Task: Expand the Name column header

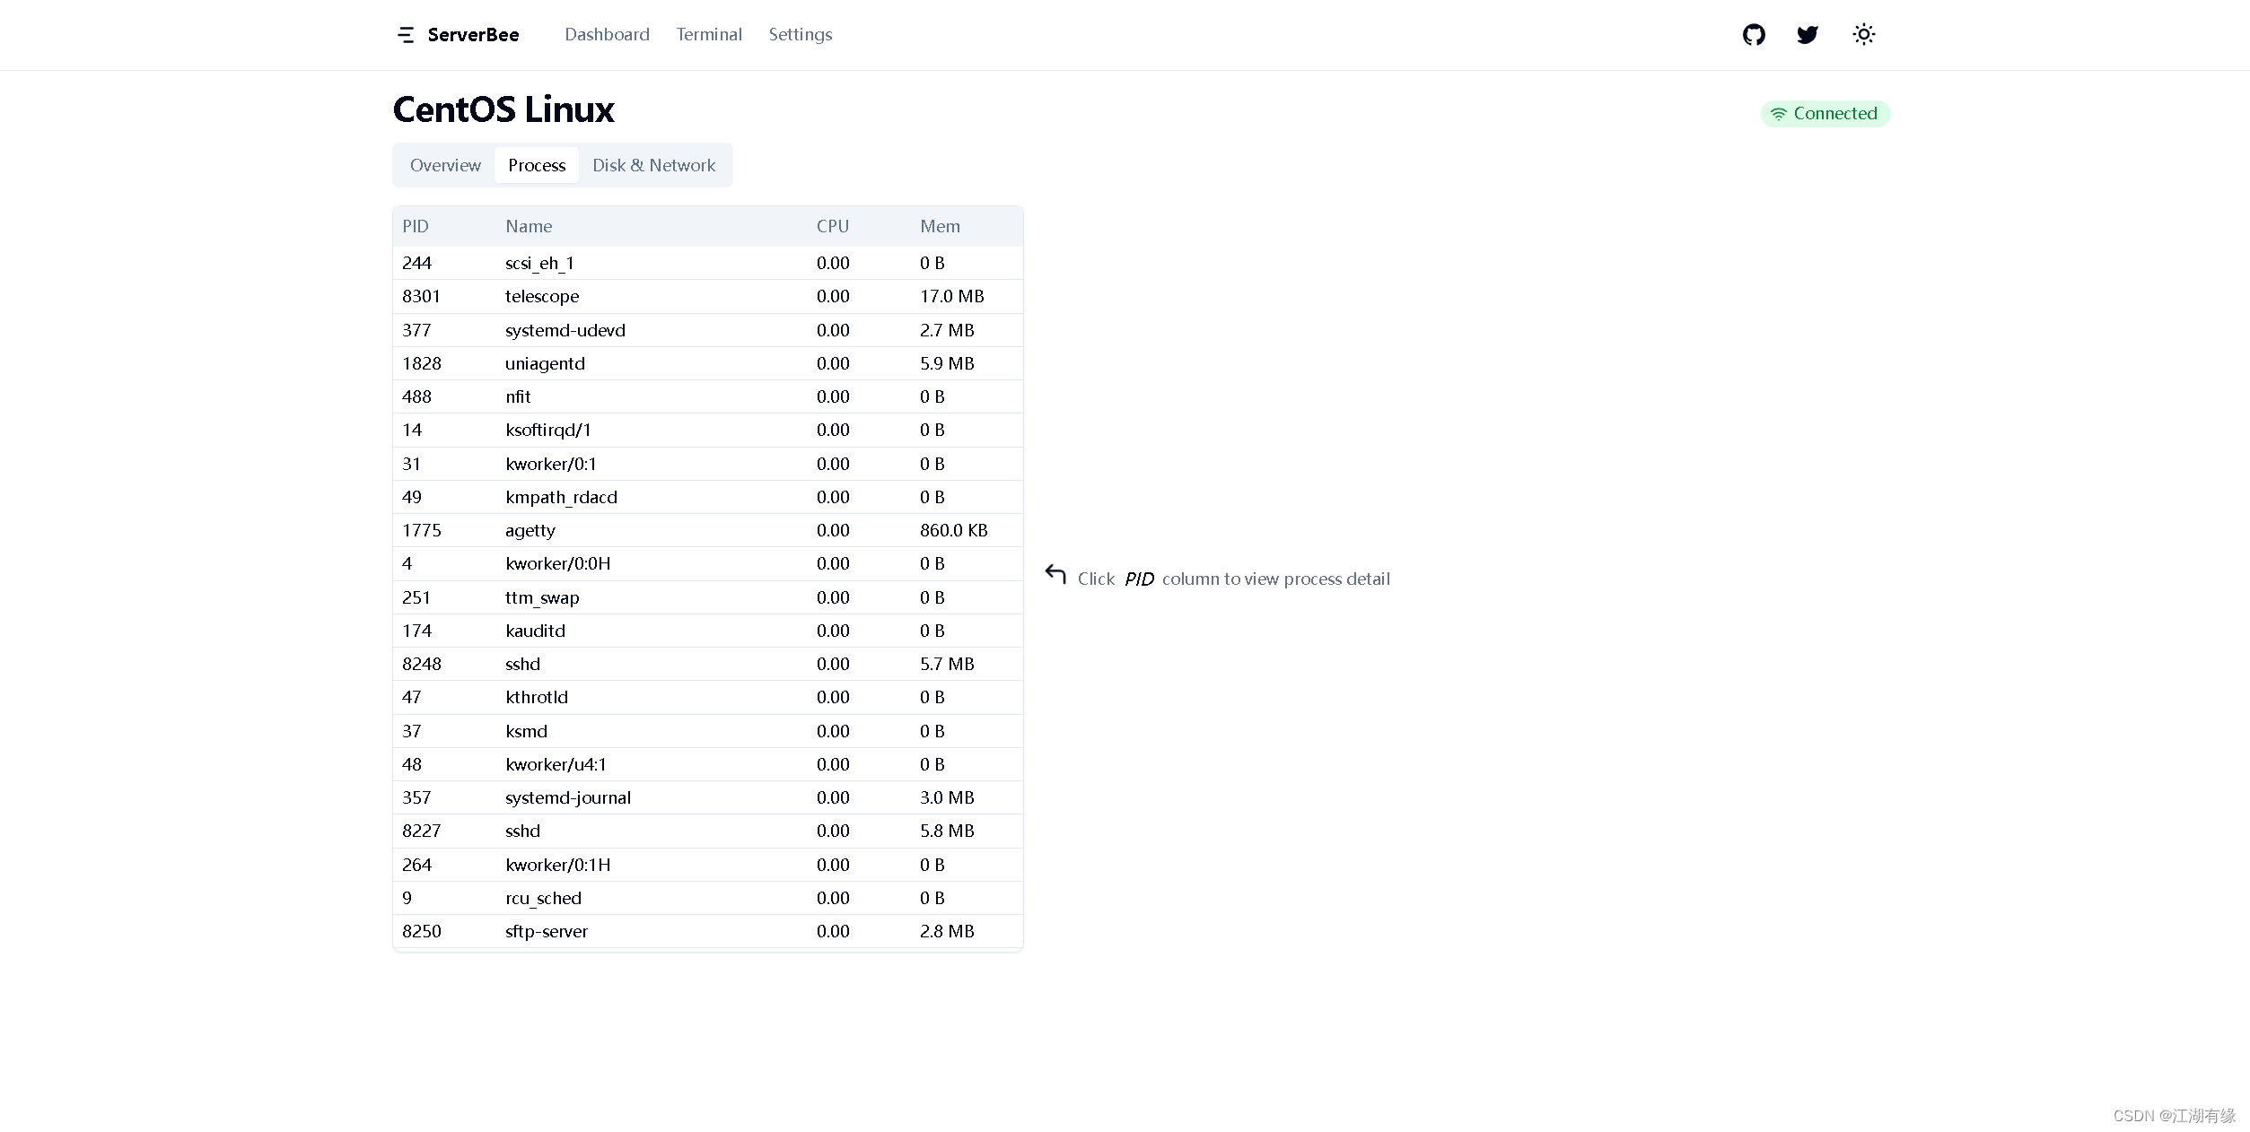Action: [527, 225]
